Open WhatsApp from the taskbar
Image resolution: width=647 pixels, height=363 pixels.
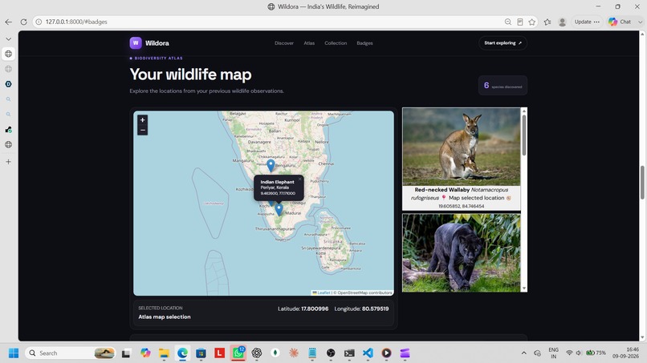238,353
